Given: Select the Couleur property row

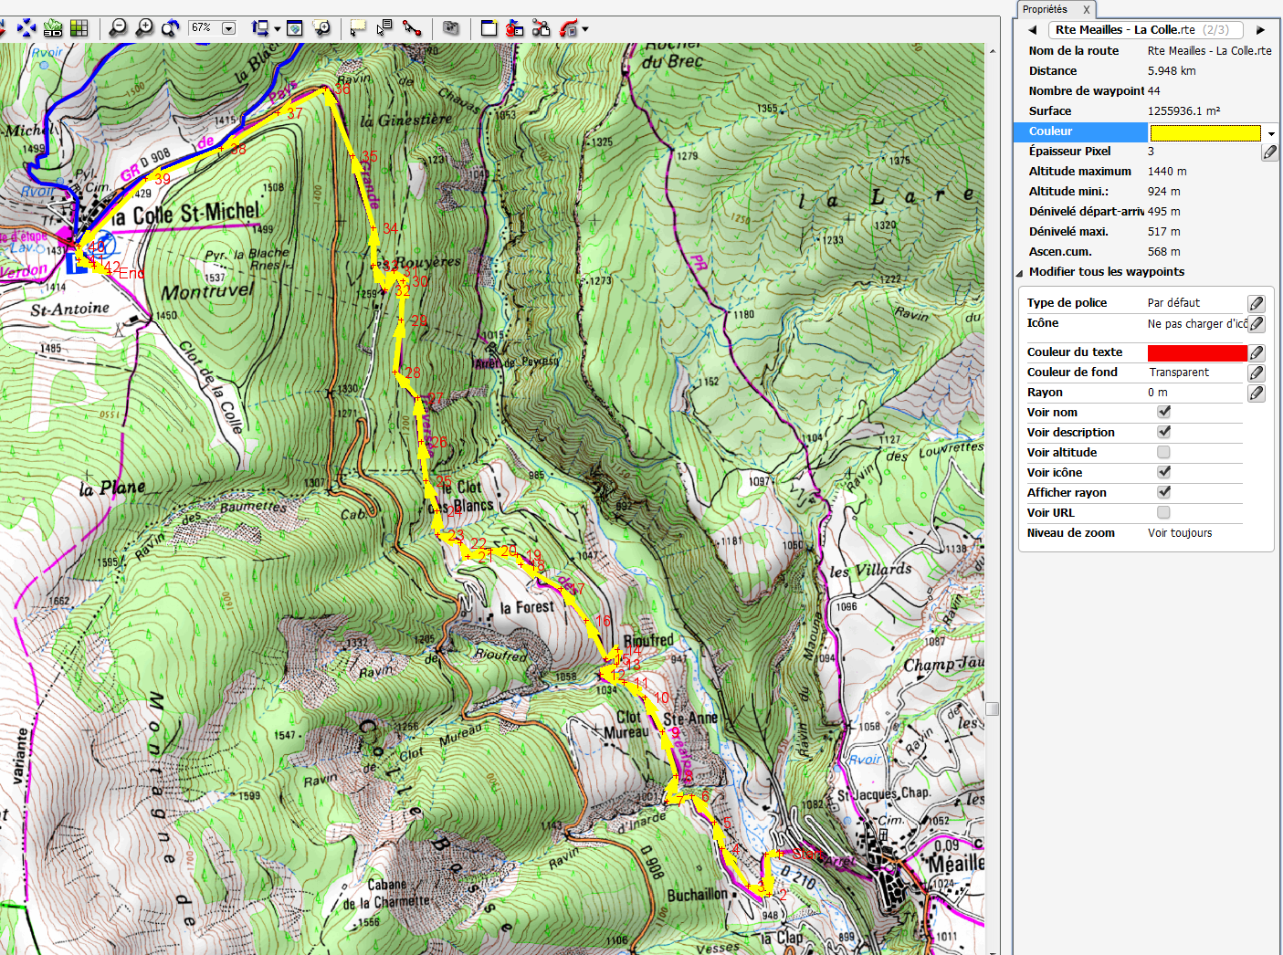Looking at the screenshot, I should pos(1079,131).
